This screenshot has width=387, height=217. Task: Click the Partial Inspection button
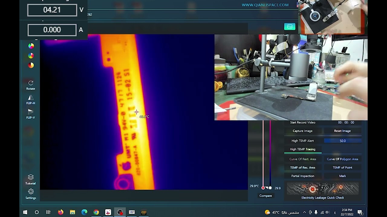click(303, 176)
